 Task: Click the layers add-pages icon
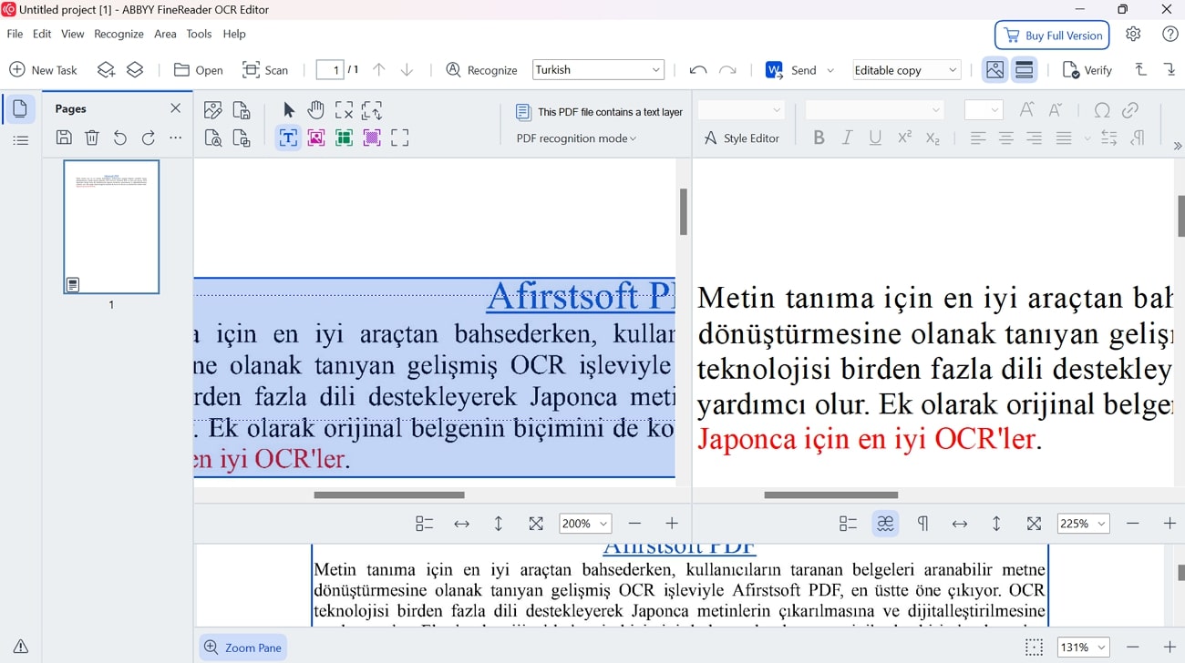107,70
